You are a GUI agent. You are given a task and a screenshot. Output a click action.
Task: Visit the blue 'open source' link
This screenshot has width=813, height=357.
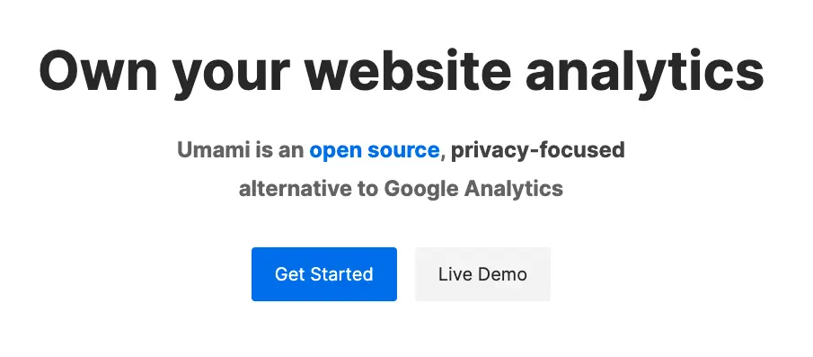point(375,150)
